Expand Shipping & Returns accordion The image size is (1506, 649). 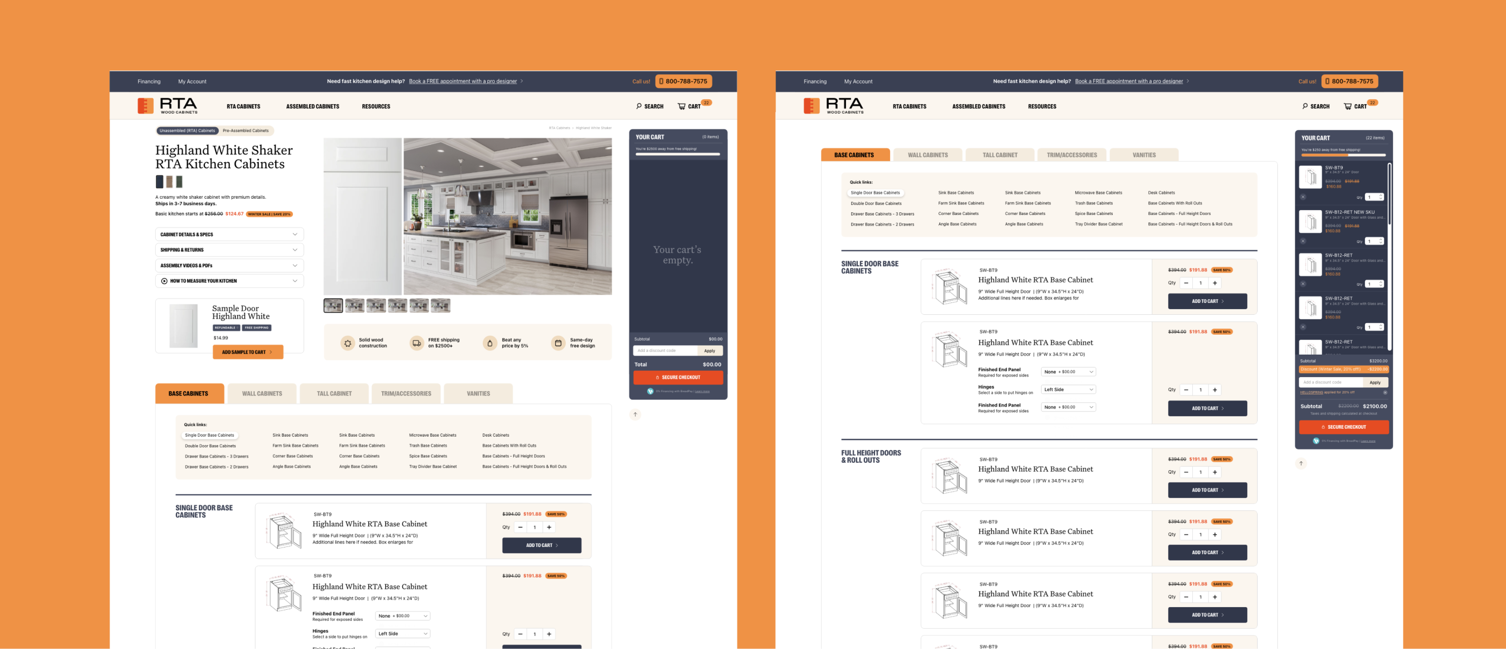click(229, 249)
